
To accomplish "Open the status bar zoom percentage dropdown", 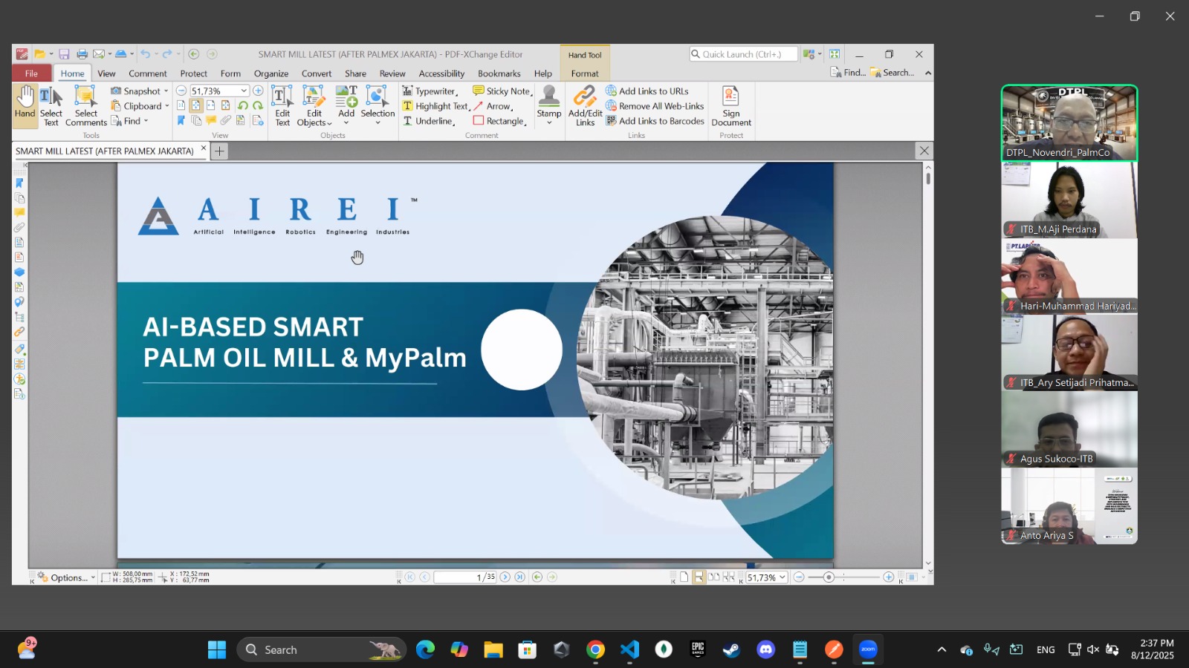I will [x=782, y=577].
